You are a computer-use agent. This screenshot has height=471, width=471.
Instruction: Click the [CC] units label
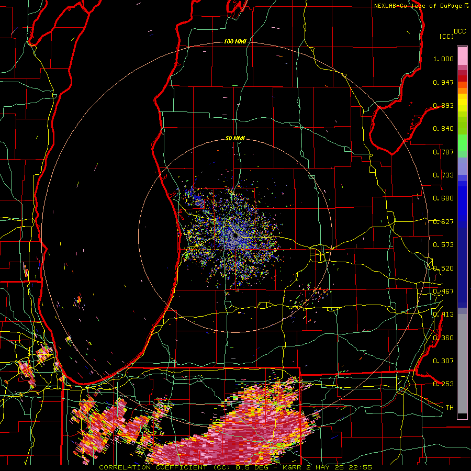[x=446, y=36]
